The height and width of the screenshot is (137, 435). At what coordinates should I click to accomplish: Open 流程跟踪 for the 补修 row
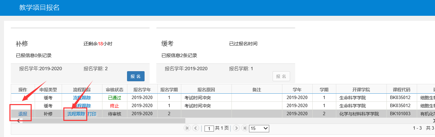76,114
